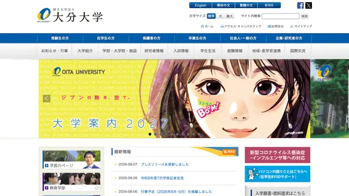Image resolution: width=349 pixels, height=196 pixels.
Task: Select the first carousel dot indicator
Action: coord(150,134)
